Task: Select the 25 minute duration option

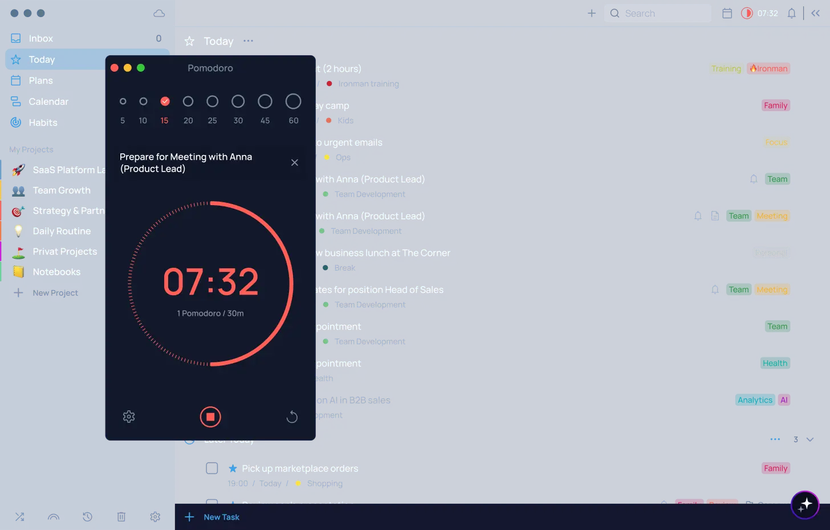Action: [x=212, y=101]
